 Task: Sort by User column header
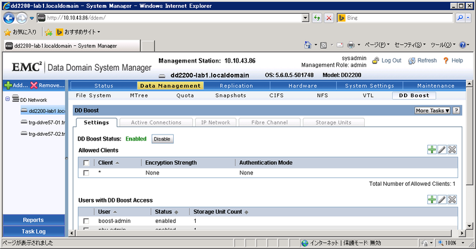click(x=107, y=212)
